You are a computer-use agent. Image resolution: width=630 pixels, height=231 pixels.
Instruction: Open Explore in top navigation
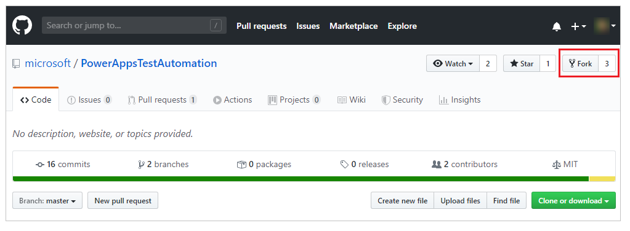tap(402, 26)
